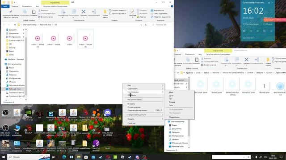Open Windows Start menu

[4, 157]
